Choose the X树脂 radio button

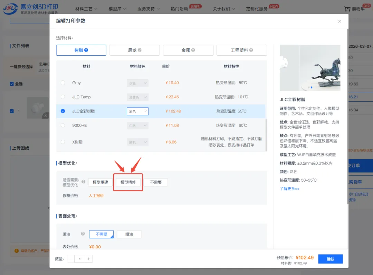click(63, 142)
